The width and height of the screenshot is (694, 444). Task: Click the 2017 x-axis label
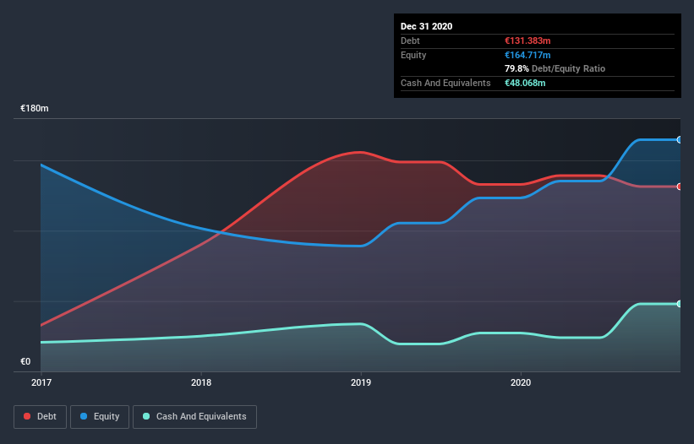[41, 382]
